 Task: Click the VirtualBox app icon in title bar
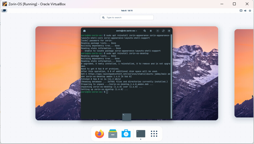[x=5, y=4]
